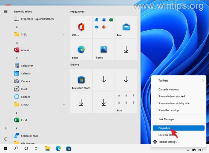Click the Explore group heading
The height and width of the screenshot is (153, 209).
75,65
